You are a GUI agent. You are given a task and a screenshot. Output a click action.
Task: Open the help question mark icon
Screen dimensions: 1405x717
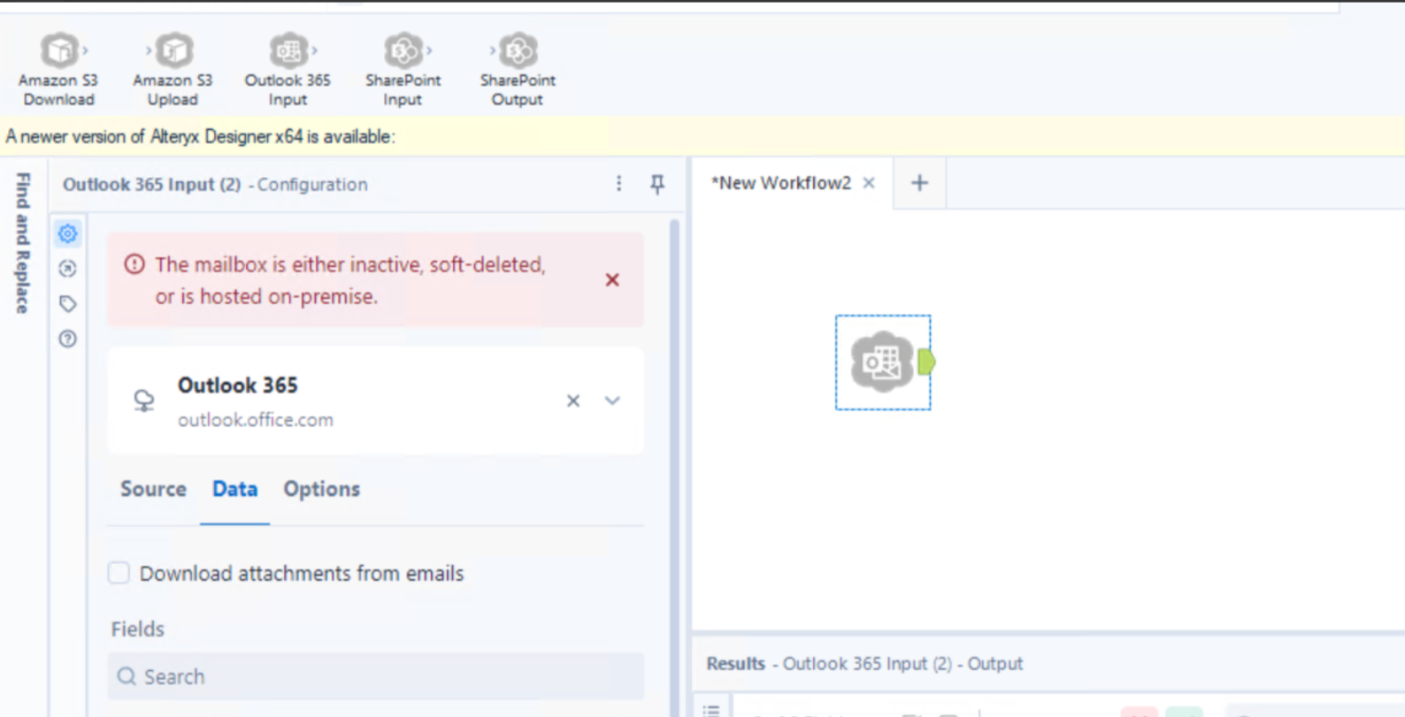click(67, 339)
